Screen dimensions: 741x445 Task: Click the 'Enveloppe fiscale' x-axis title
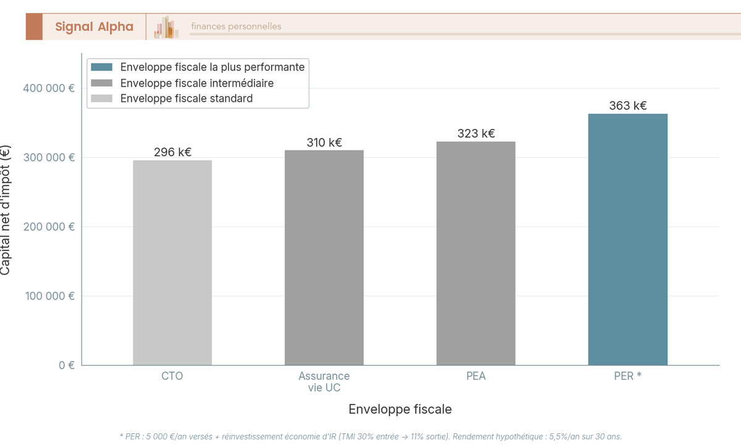[400, 409]
